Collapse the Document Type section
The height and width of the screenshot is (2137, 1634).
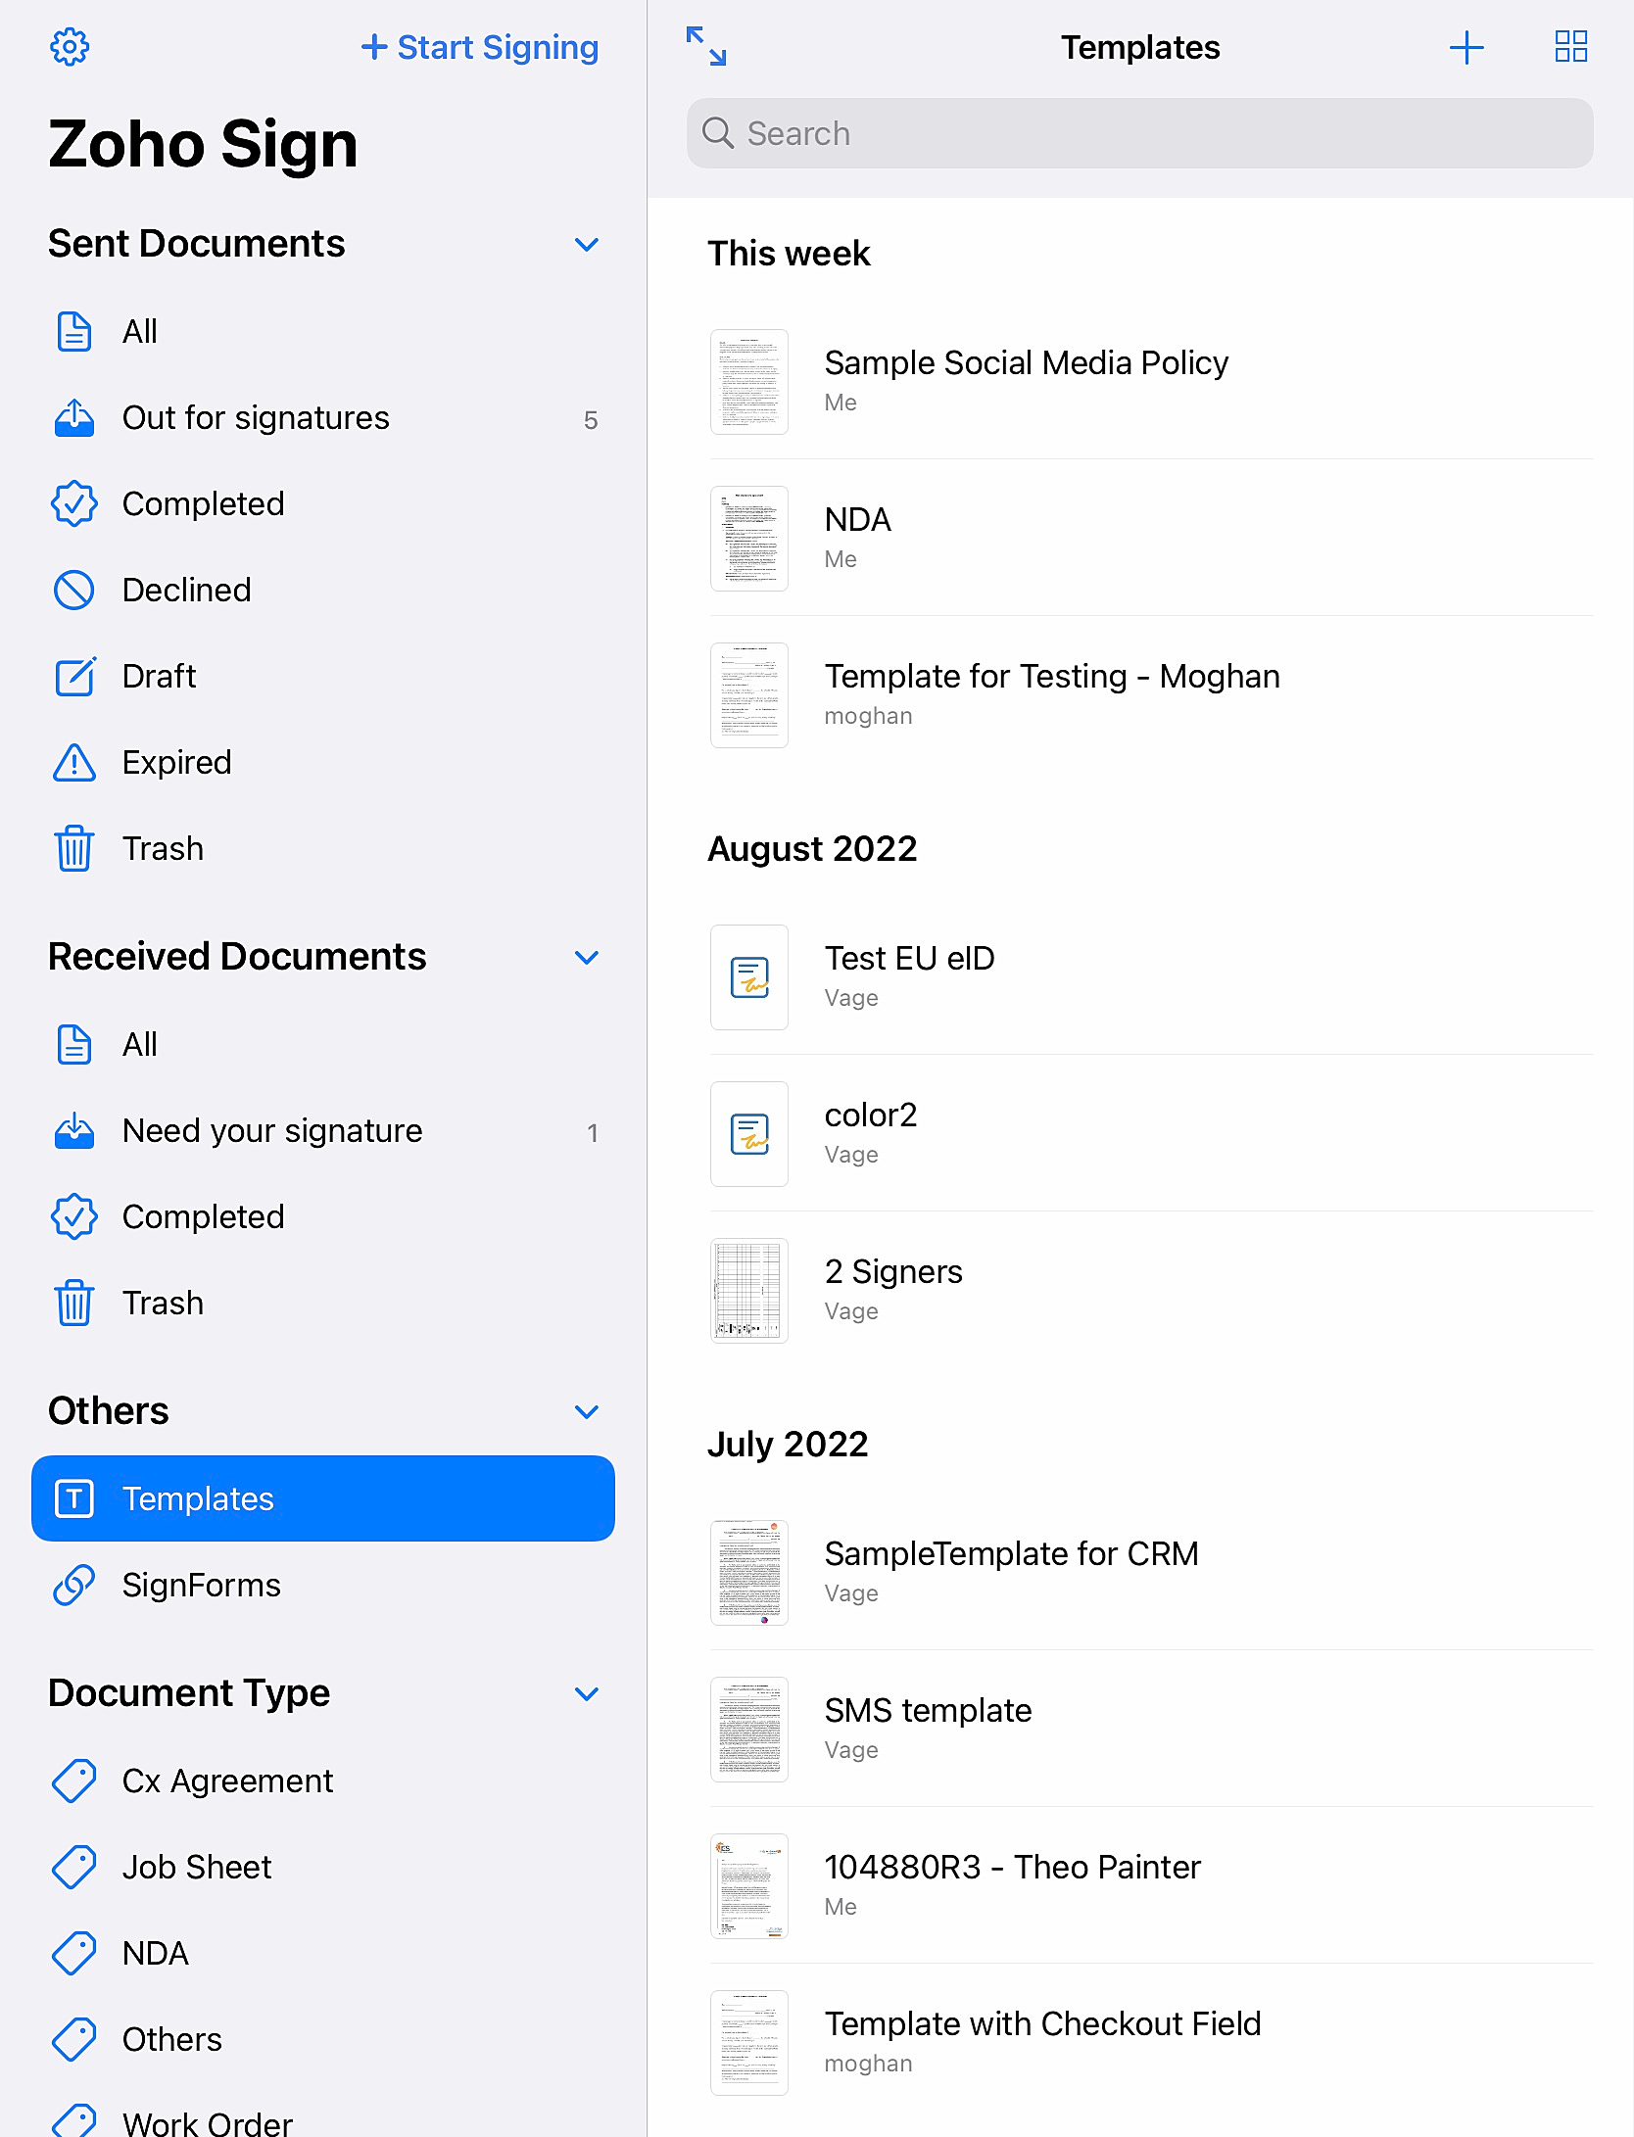click(587, 1694)
